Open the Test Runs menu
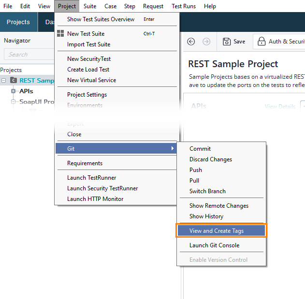This screenshot has height=299, width=305. coord(183,6)
